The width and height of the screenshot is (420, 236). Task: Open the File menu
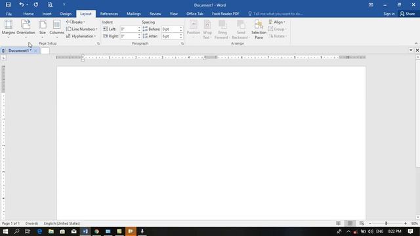9,14
